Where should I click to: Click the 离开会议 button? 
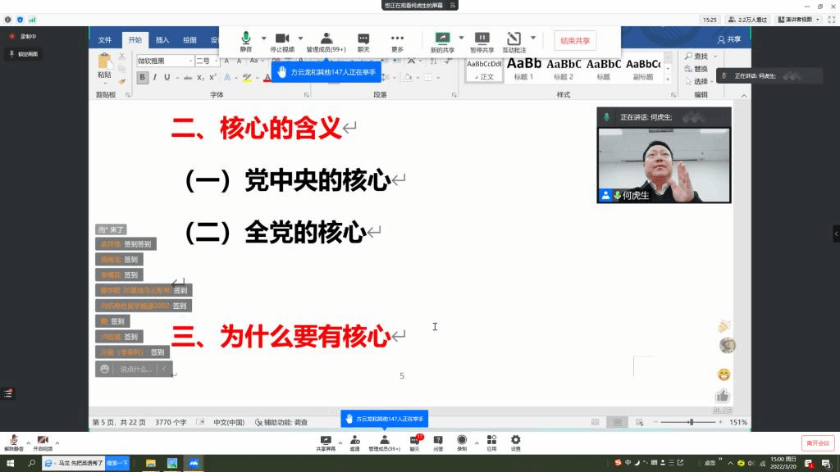(x=817, y=442)
